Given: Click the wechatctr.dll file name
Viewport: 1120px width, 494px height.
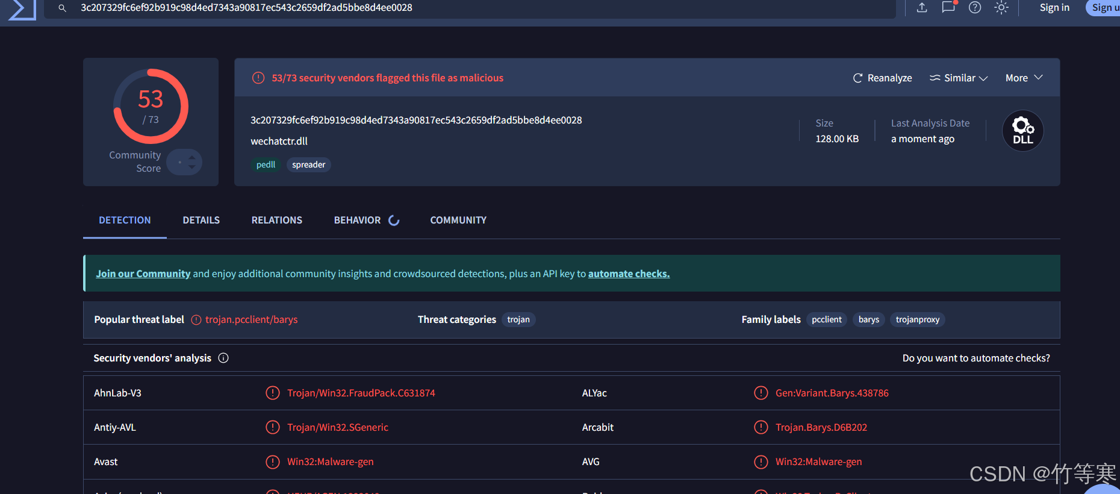Looking at the screenshot, I should tap(279, 142).
